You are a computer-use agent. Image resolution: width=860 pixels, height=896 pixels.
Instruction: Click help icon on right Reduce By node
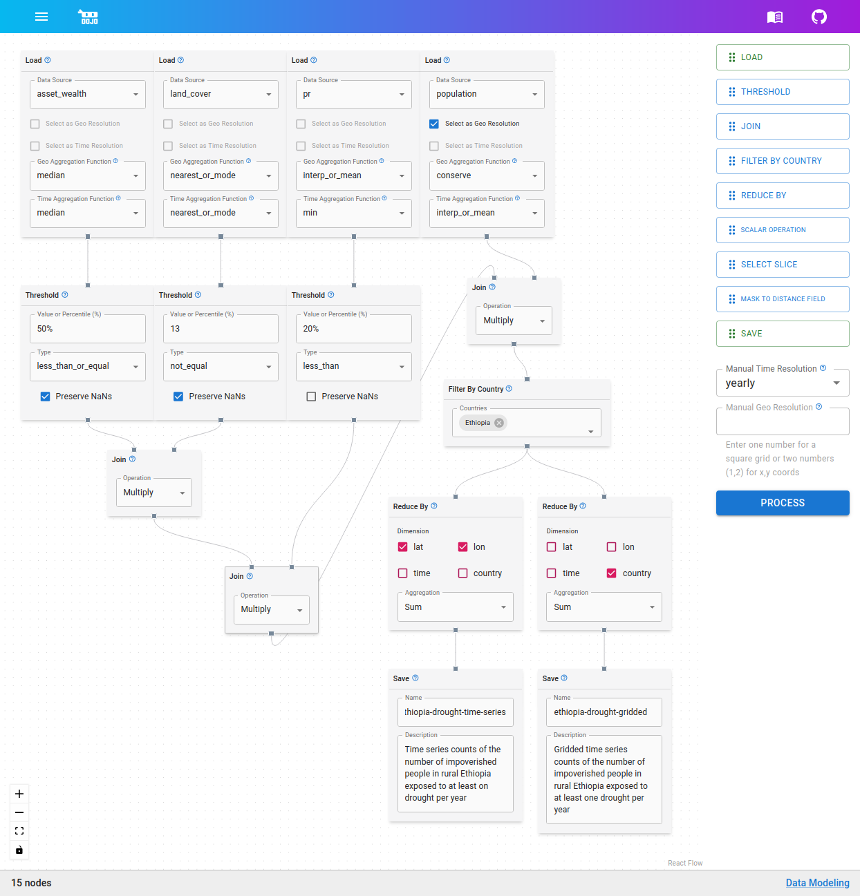(583, 506)
